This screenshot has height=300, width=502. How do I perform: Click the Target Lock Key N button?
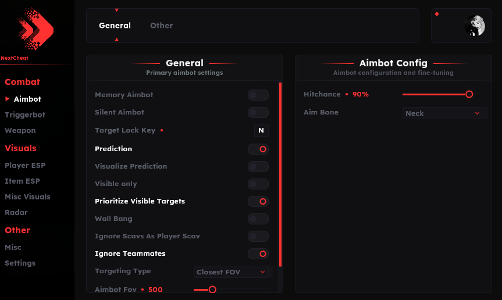261,130
